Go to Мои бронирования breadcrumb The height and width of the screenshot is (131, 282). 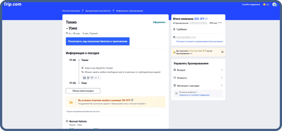[71, 11]
